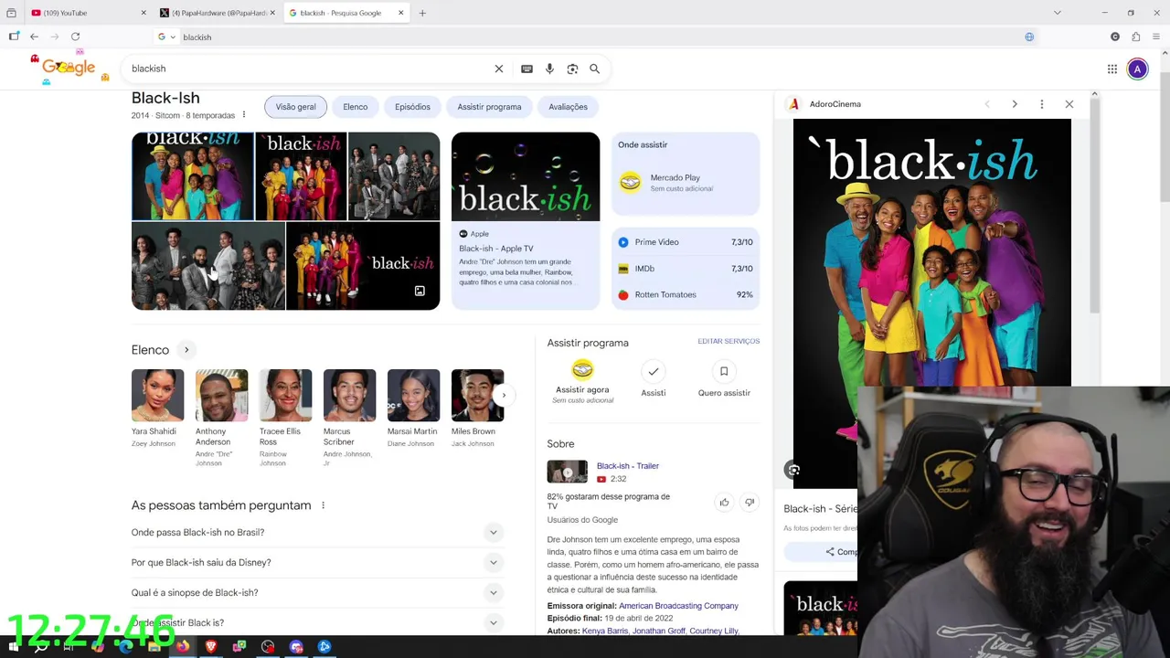1170x658 pixels.
Task: Click Assistir agora Mercado Play button
Action: [x=582, y=380]
